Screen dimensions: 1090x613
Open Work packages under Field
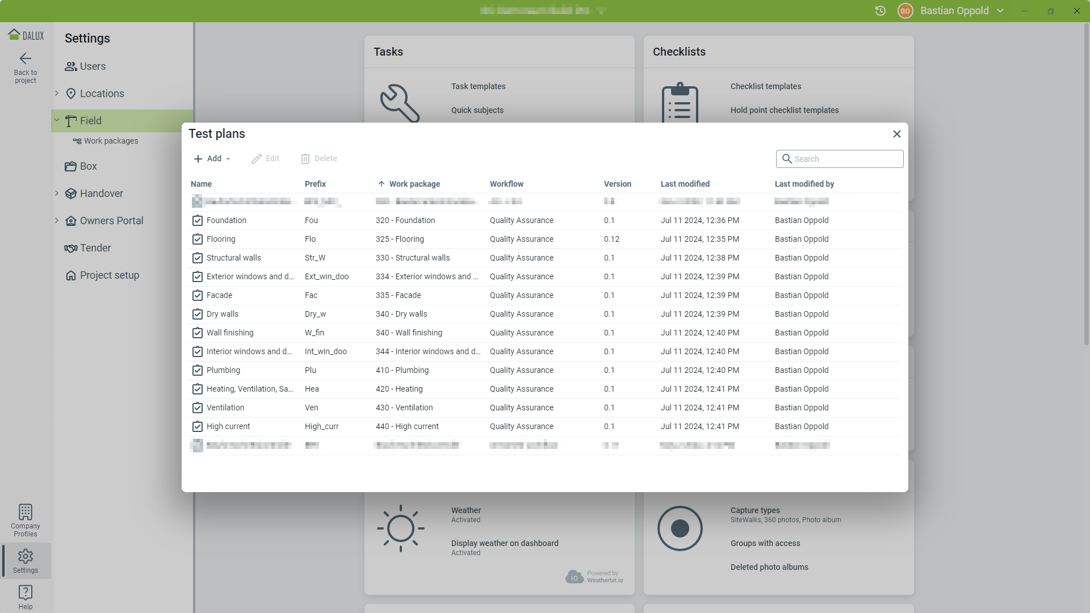click(111, 141)
